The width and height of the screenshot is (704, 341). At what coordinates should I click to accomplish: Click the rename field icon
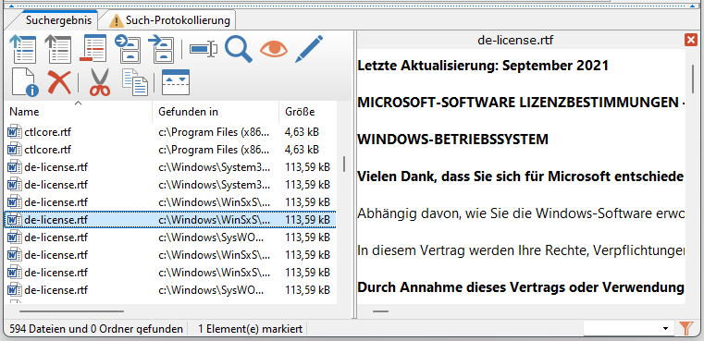[204, 48]
